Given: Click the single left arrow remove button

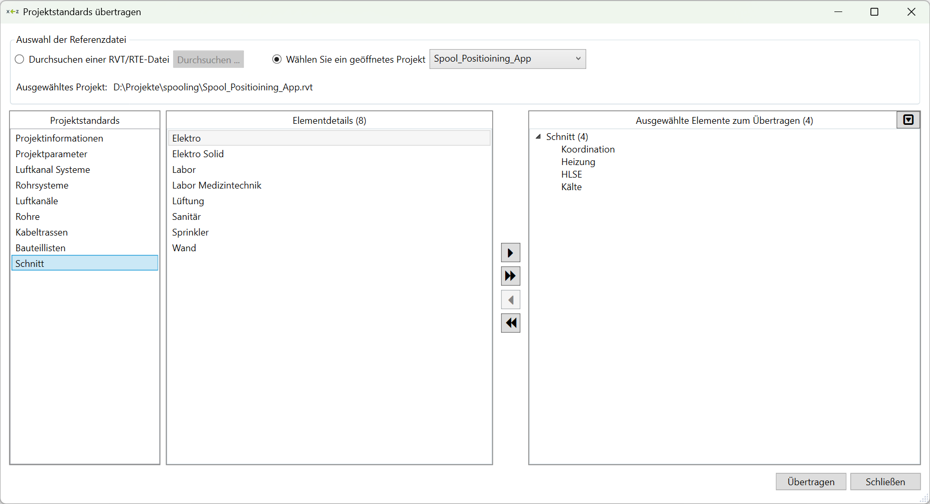Looking at the screenshot, I should [510, 300].
